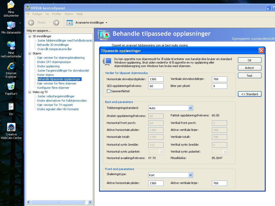Open the Min datamaskin desktop icon

coord(11,28)
